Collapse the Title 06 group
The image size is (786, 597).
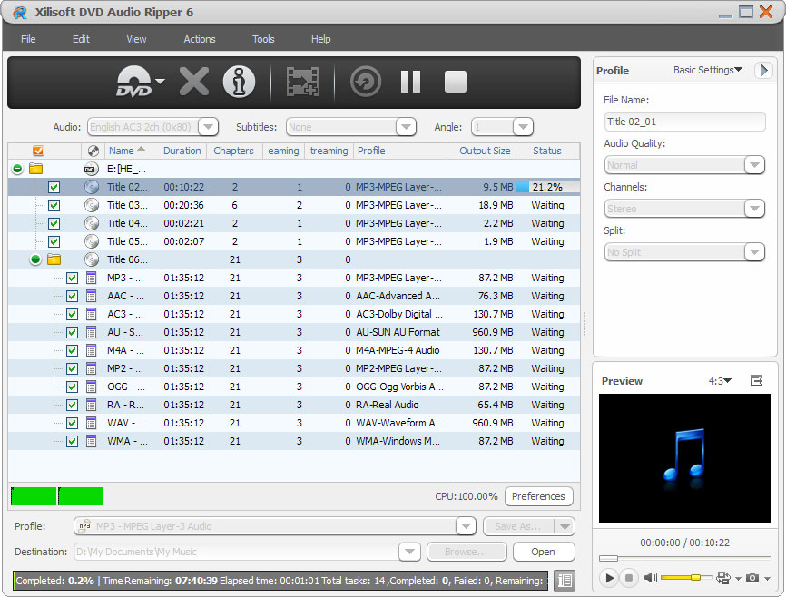[34, 259]
